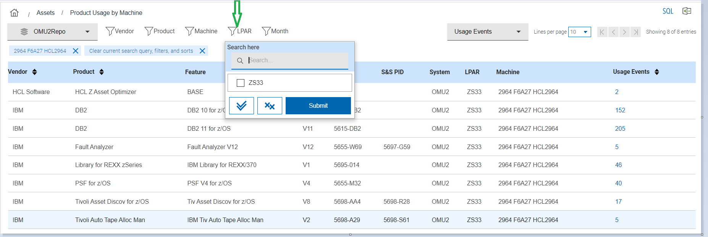Focus the LPAR filter search box
708x237 pixels.
290,60
